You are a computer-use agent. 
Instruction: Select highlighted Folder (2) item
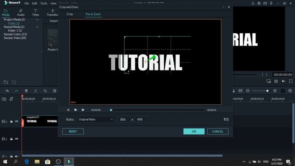coord(14,23)
